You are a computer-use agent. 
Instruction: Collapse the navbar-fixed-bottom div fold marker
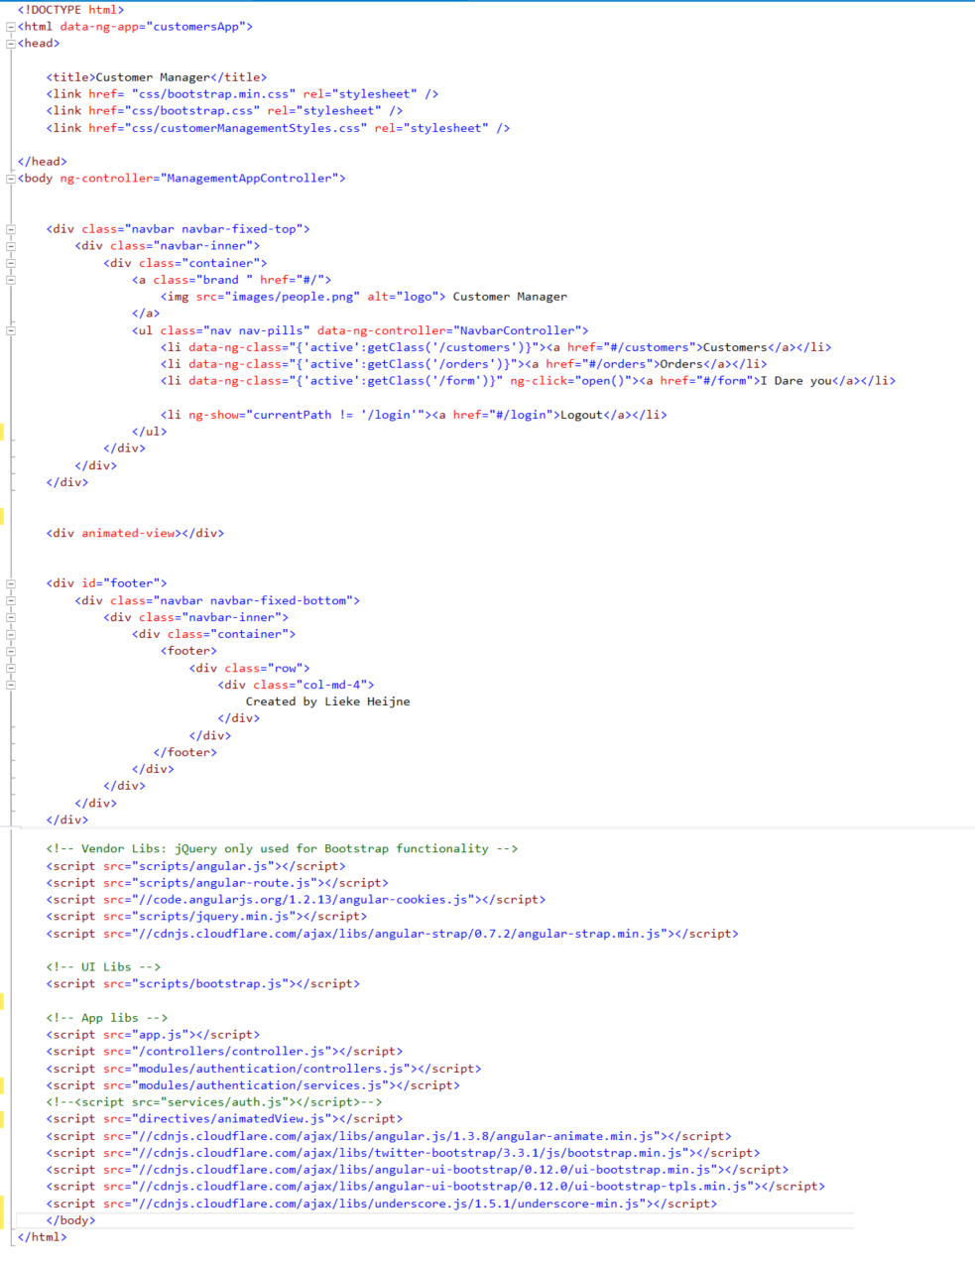(x=11, y=600)
